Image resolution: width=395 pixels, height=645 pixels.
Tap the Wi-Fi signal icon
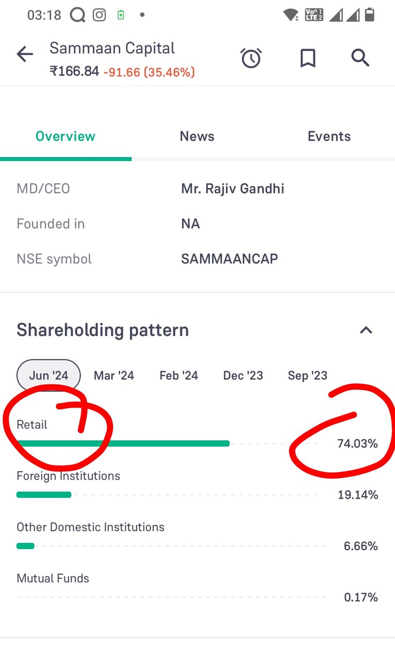[291, 15]
